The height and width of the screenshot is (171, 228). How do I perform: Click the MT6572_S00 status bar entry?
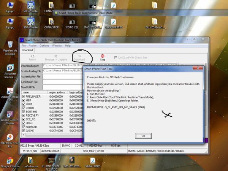(x=30, y=151)
